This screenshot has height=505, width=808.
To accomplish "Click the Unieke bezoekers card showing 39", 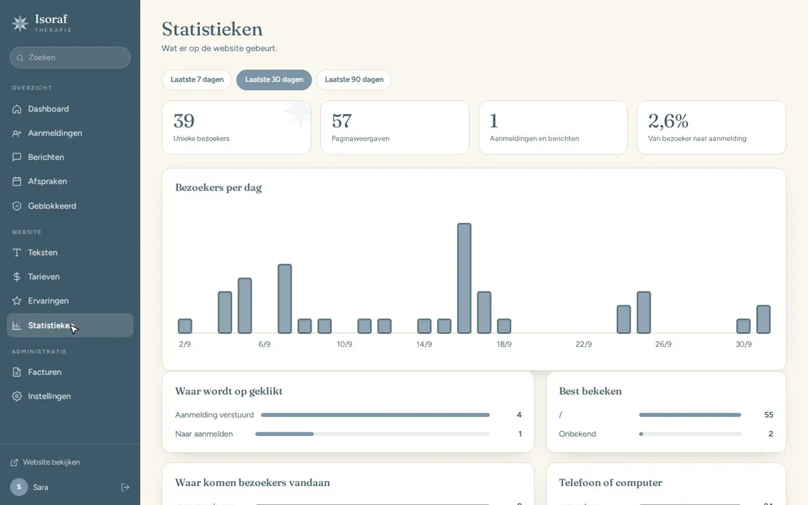I will pyautogui.click(x=236, y=127).
